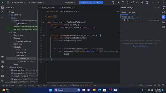Open the Version control dropdown
This screenshot has height=93, width=166.
36,2
